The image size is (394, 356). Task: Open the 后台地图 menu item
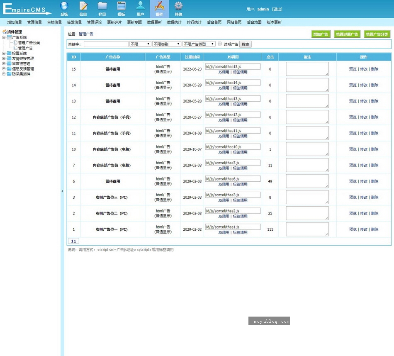pyautogui.click(x=254, y=22)
